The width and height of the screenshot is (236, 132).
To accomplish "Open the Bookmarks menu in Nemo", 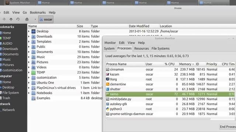I will pos(38,12).
